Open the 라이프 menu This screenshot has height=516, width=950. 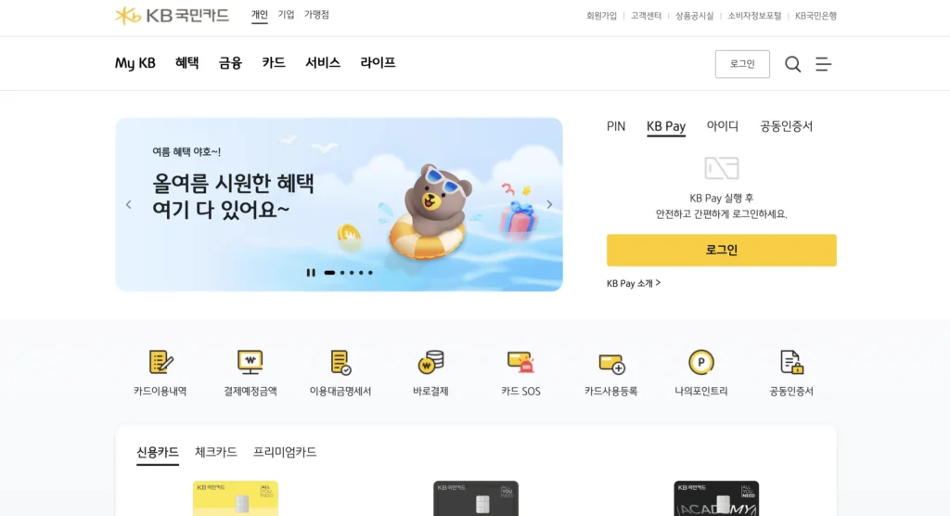click(379, 63)
